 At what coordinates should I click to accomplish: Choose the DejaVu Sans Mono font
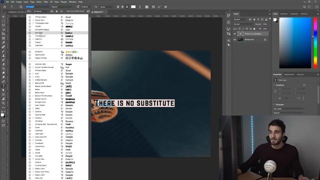(x=42, y=172)
